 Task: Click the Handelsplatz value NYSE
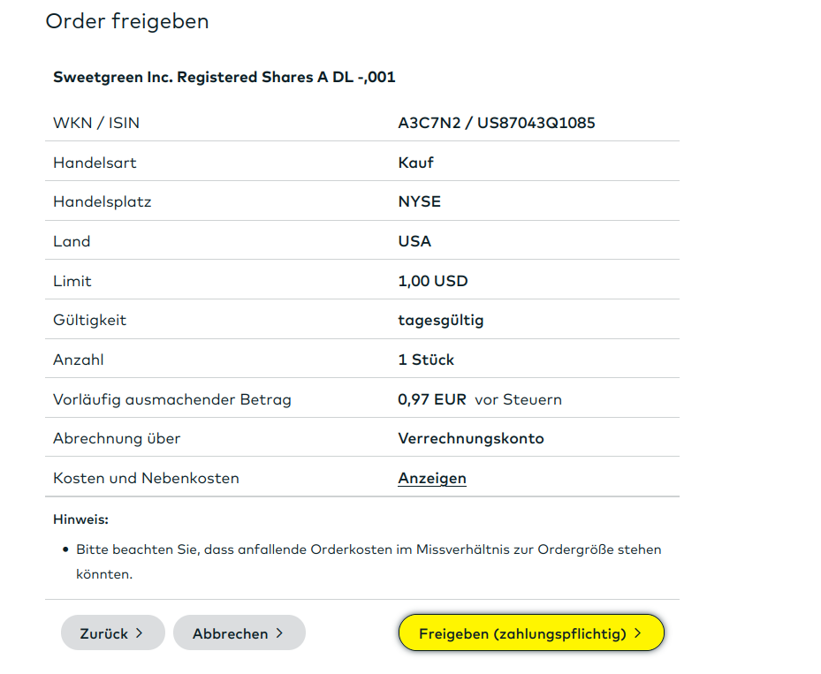pyautogui.click(x=419, y=201)
